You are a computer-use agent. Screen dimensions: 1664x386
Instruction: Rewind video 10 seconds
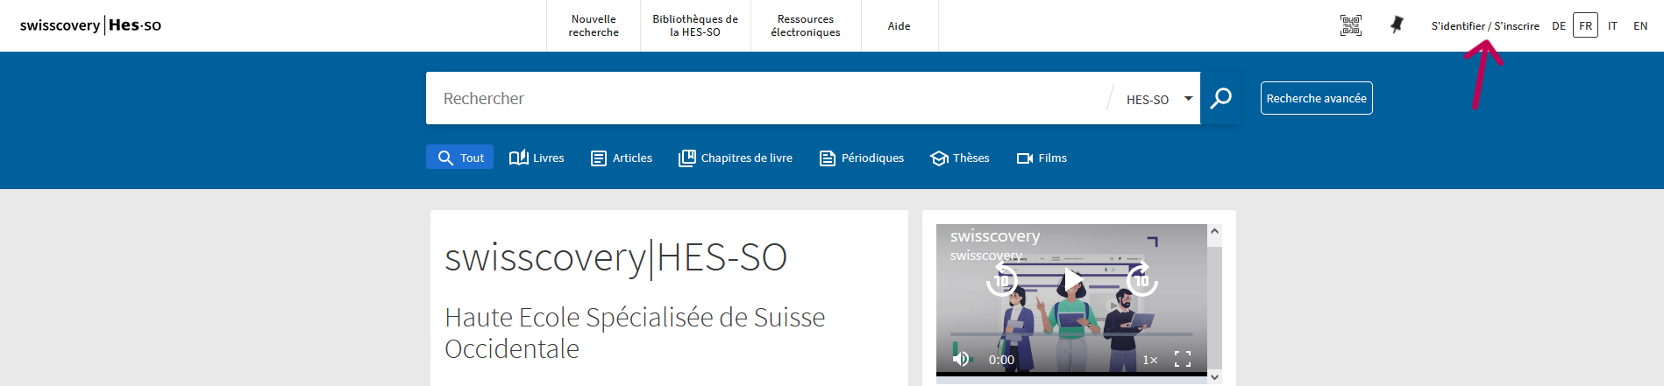1002,281
